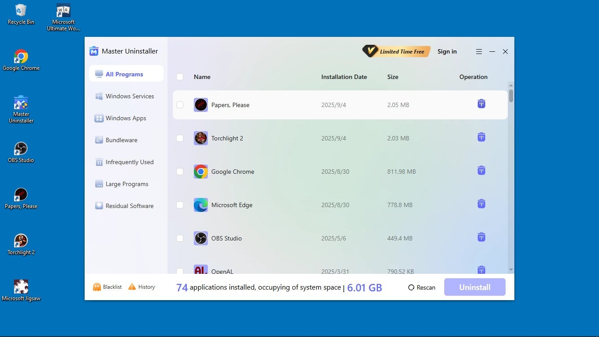Tick the Google Chrome checkbox
599x337 pixels.
(x=180, y=172)
